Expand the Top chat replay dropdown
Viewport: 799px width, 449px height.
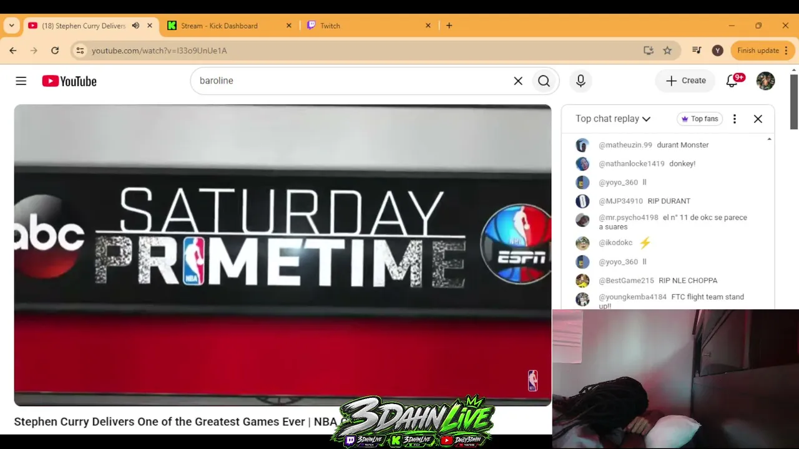[613, 118]
